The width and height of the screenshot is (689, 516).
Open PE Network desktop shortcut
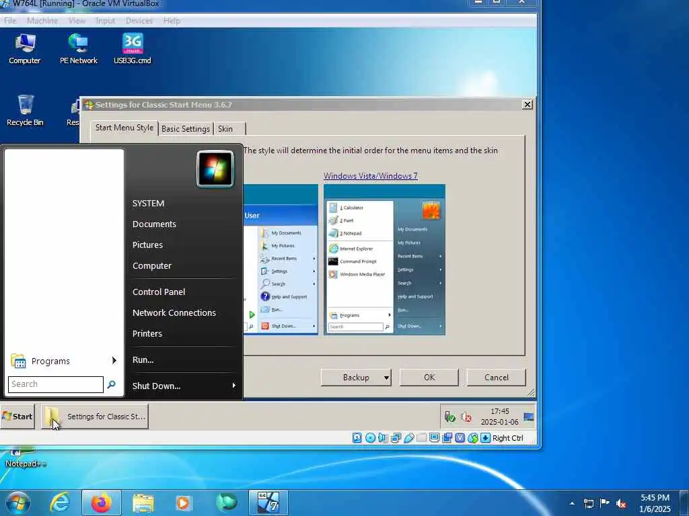[78, 49]
